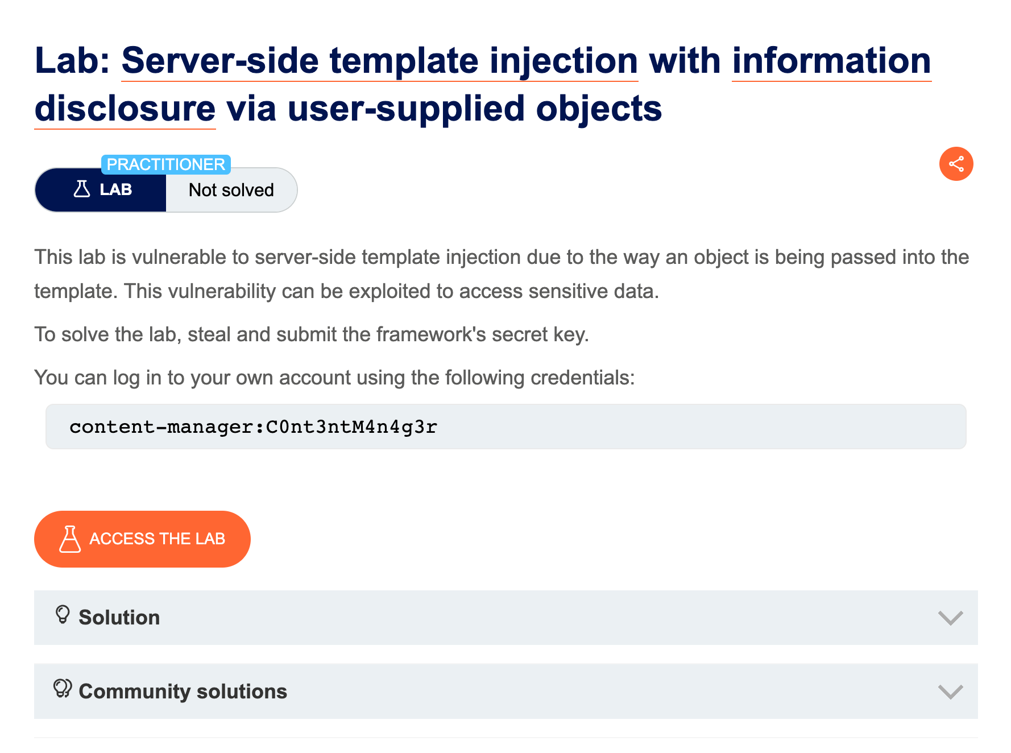Expand the Solution section chevron
The width and height of the screenshot is (1011, 753).
click(x=950, y=618)
